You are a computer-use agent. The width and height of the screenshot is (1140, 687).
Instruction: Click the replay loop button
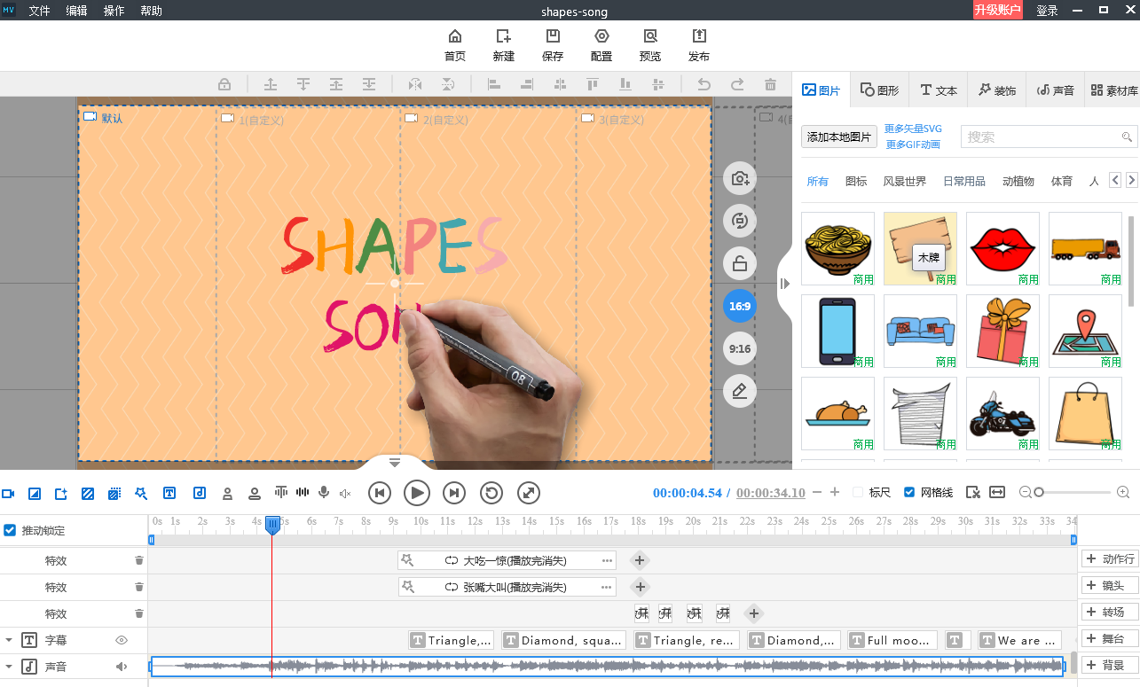(491, 492)
